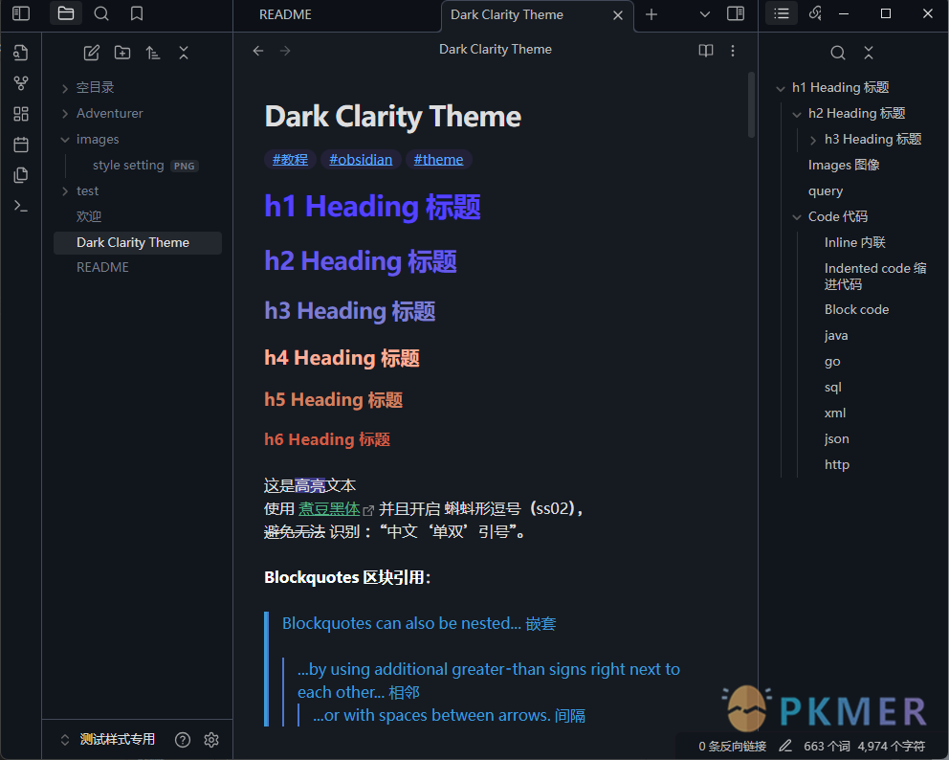This screenshot has height=760, width=949.
Task: Click the editor vertical scrollbar
Action: click(751, 104)
